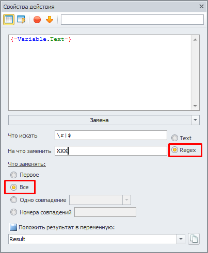This screenshot has width=208, height=253.
Task: Select the Regex radio button
Action: [x=174, y=150]
